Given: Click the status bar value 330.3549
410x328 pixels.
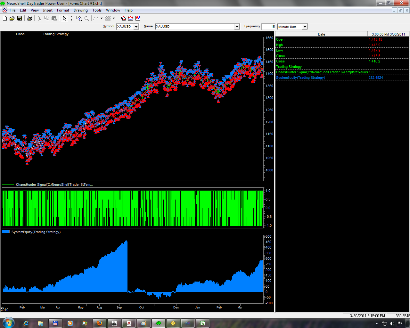Looking at the screenshot, I should [402, 316].
